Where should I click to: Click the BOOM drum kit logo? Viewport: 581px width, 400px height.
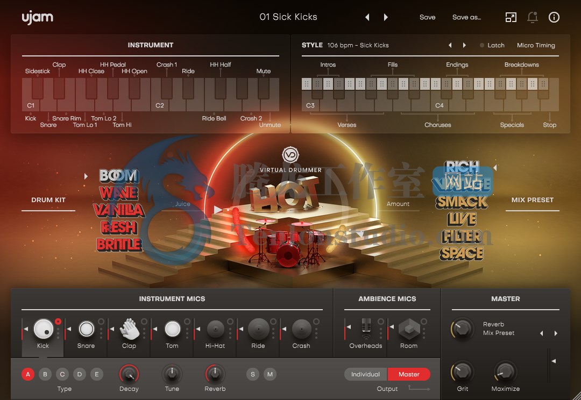(x=118, y=175)
